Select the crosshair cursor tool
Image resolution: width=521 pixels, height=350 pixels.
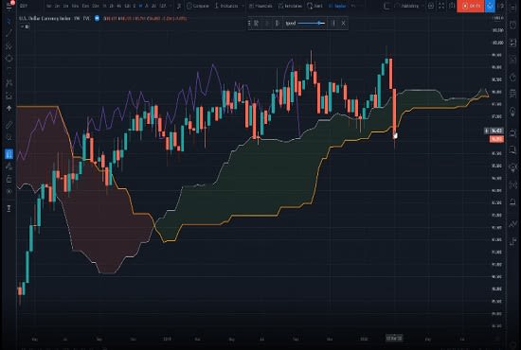9,21
